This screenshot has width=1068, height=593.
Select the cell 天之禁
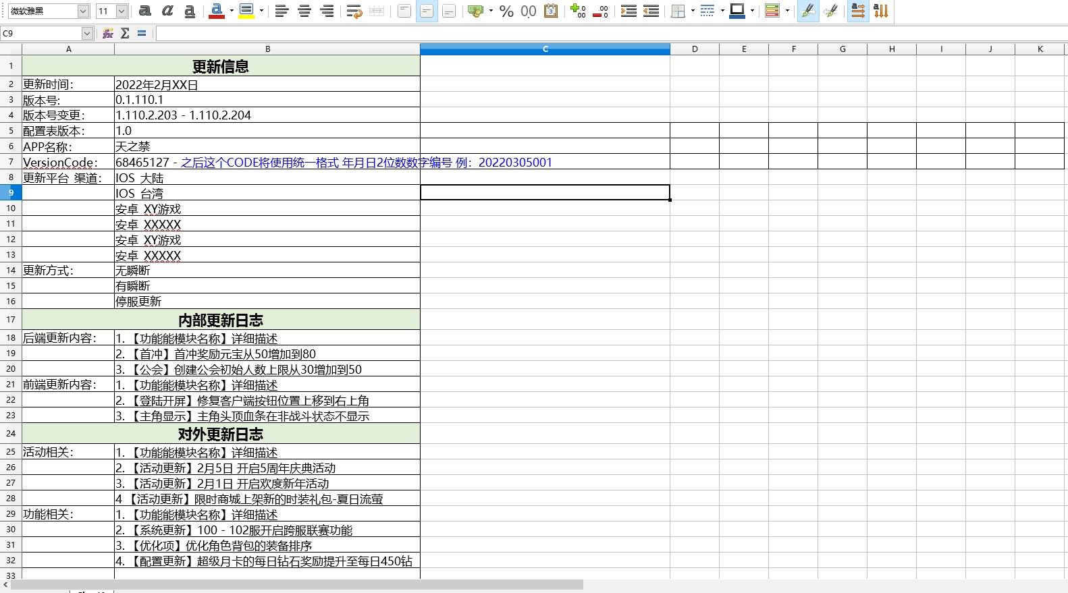(x=267, y=146)
